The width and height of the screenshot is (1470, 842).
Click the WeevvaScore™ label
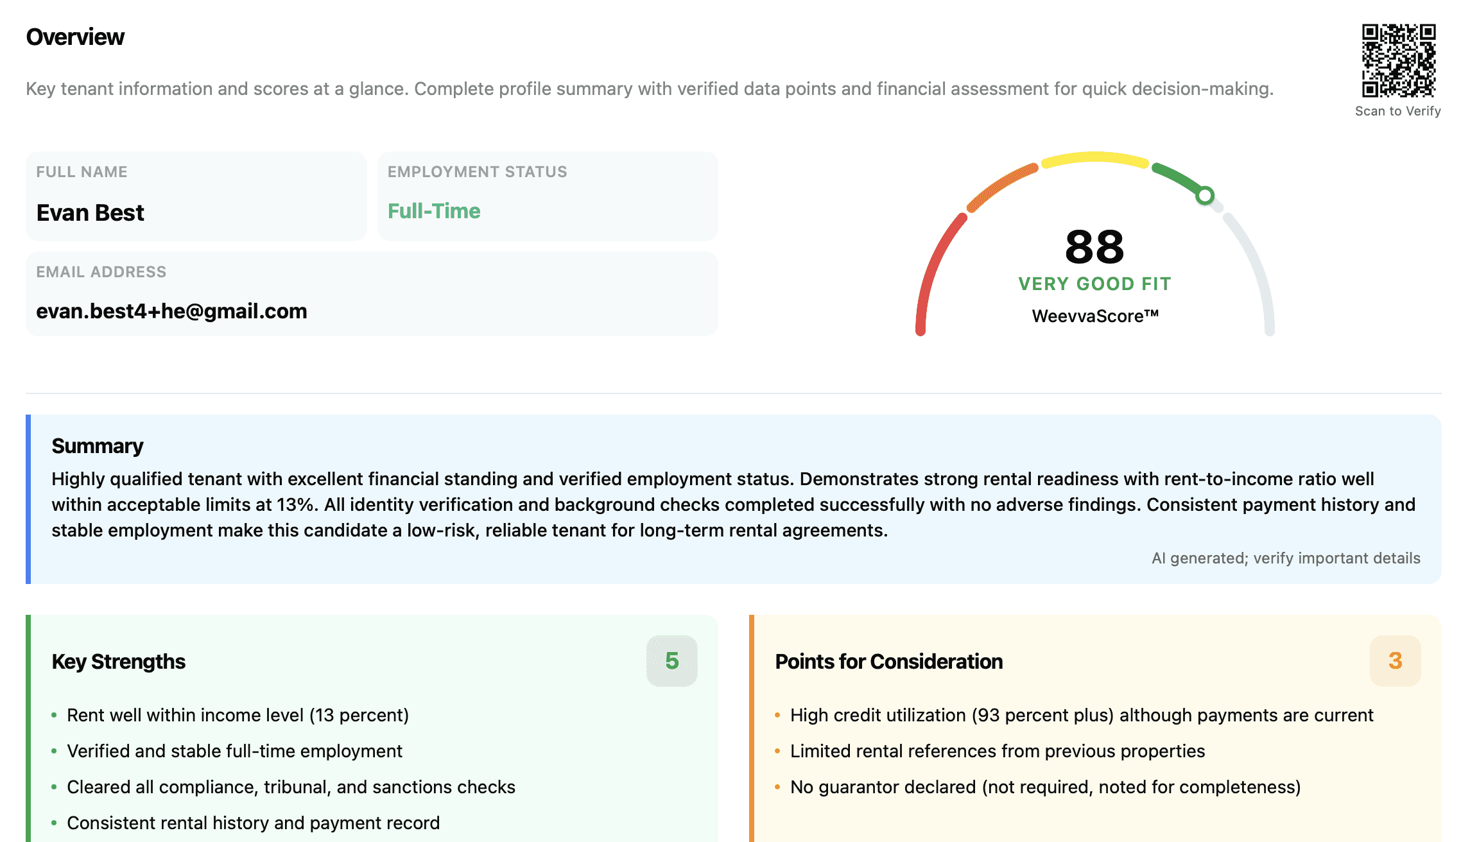(x=1095, y=316)
